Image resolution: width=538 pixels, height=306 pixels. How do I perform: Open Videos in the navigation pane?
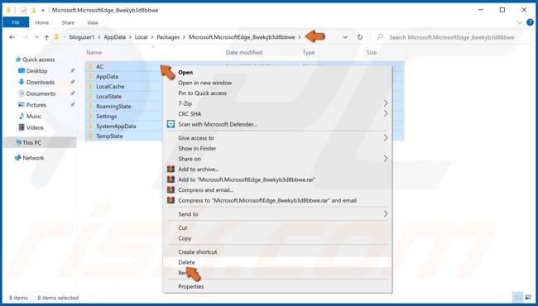pos(35,127)
